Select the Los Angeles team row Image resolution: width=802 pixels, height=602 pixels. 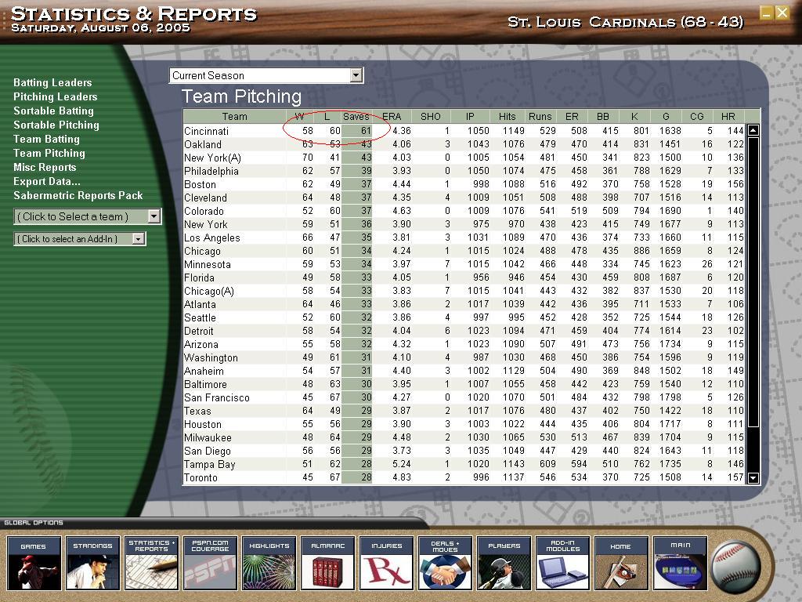pyautogui.click(x=464, y=238)
